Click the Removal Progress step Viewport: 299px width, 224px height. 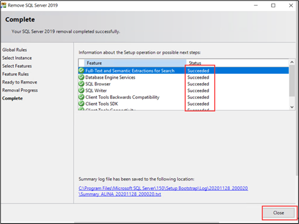[20, 90]
